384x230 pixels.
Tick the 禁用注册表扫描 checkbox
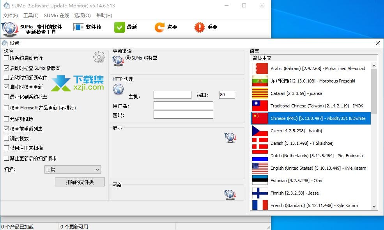pyautogui.click(x=6, y=147)
